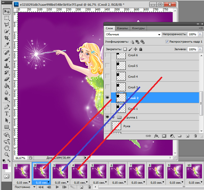This screenshot has height=190, width=204.
Task: Select the Type tool
Action: [x=7, y=114]
